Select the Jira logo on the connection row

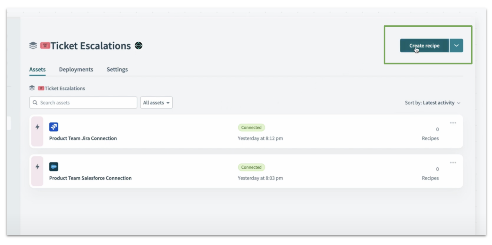pyautogui.click(x=54, y=127)
